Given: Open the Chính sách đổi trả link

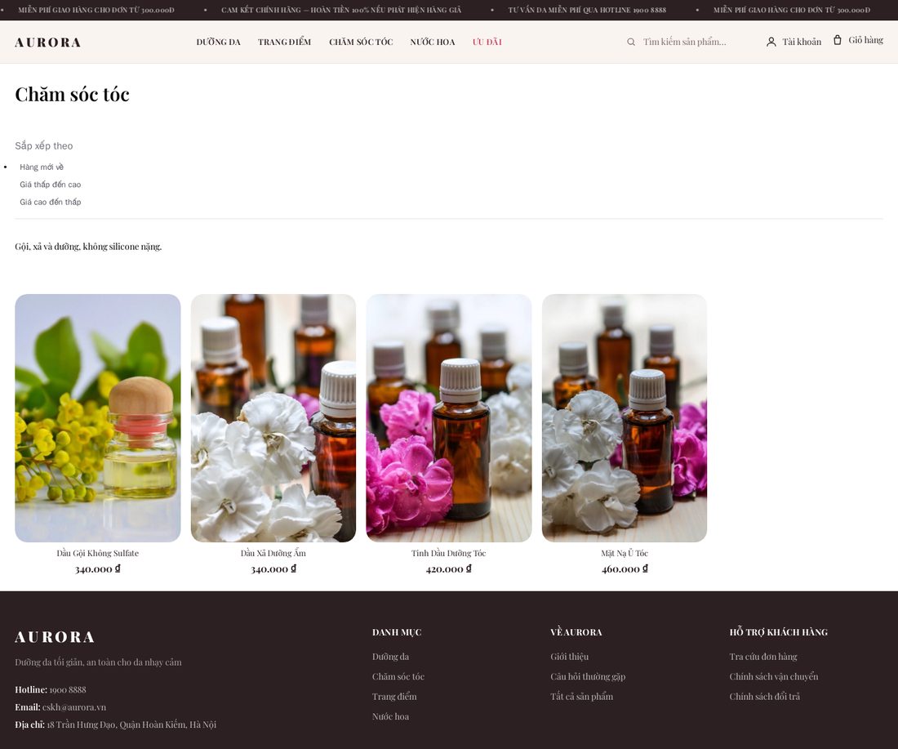Looking at the screenshot, I should pyautogui.click(x=765, y=697).
